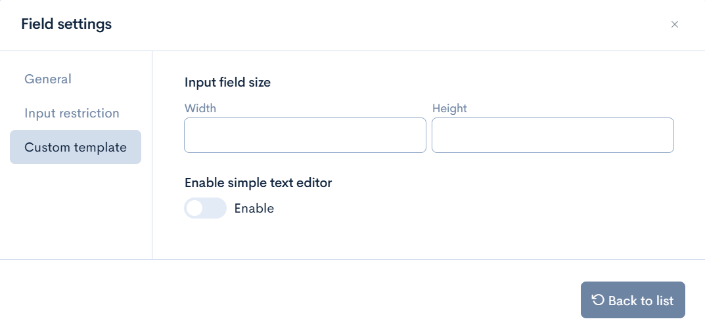Click the highlighted Custom template sidebar item
This screenshot has height=336, width=705.
75,147
